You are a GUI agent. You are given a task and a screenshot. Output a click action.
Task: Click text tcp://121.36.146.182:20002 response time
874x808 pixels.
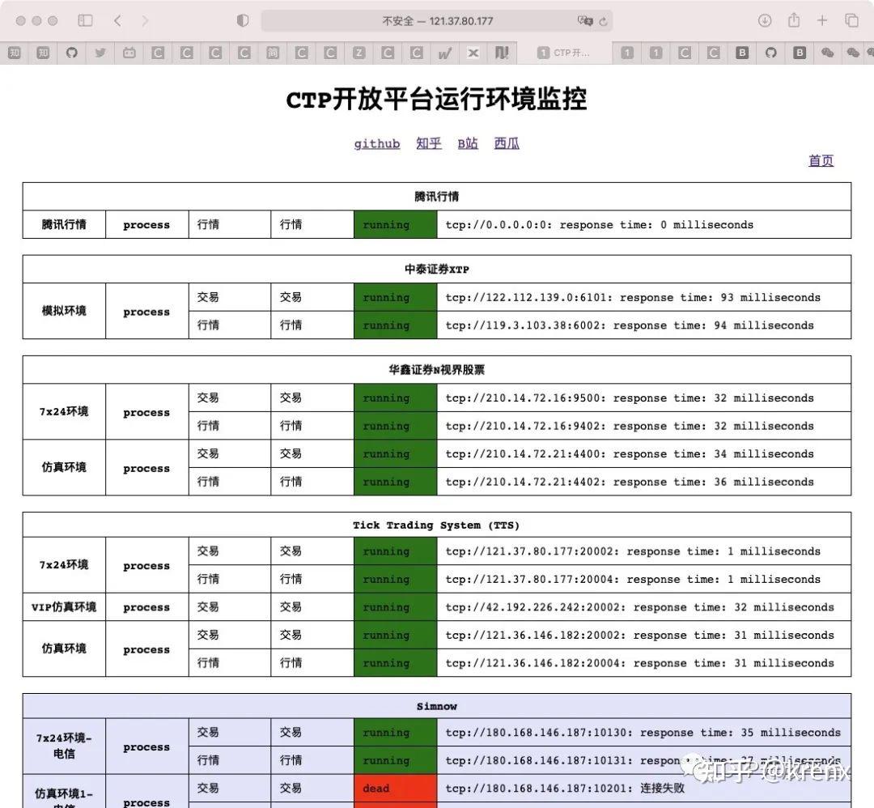coord(639,635)
